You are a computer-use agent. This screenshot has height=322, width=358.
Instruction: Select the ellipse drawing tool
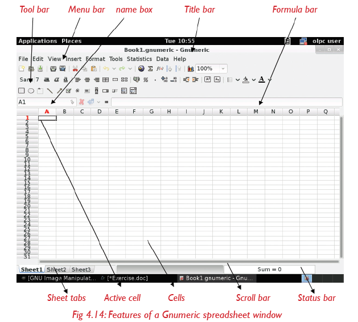(x=31, y=91)
